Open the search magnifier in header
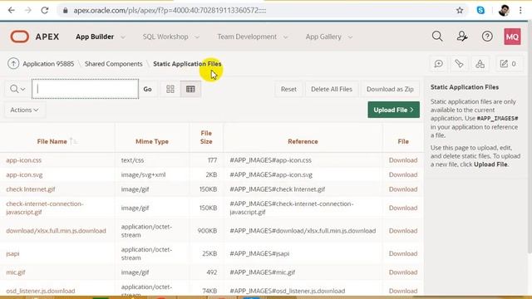Image resolution: width=532 pixels, height=299 pixels. 437,37
